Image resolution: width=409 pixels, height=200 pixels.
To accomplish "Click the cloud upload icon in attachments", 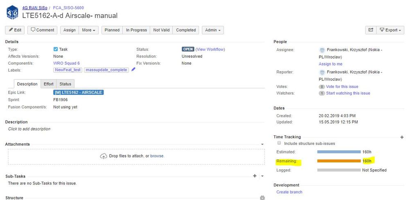I will pos(104,156).
